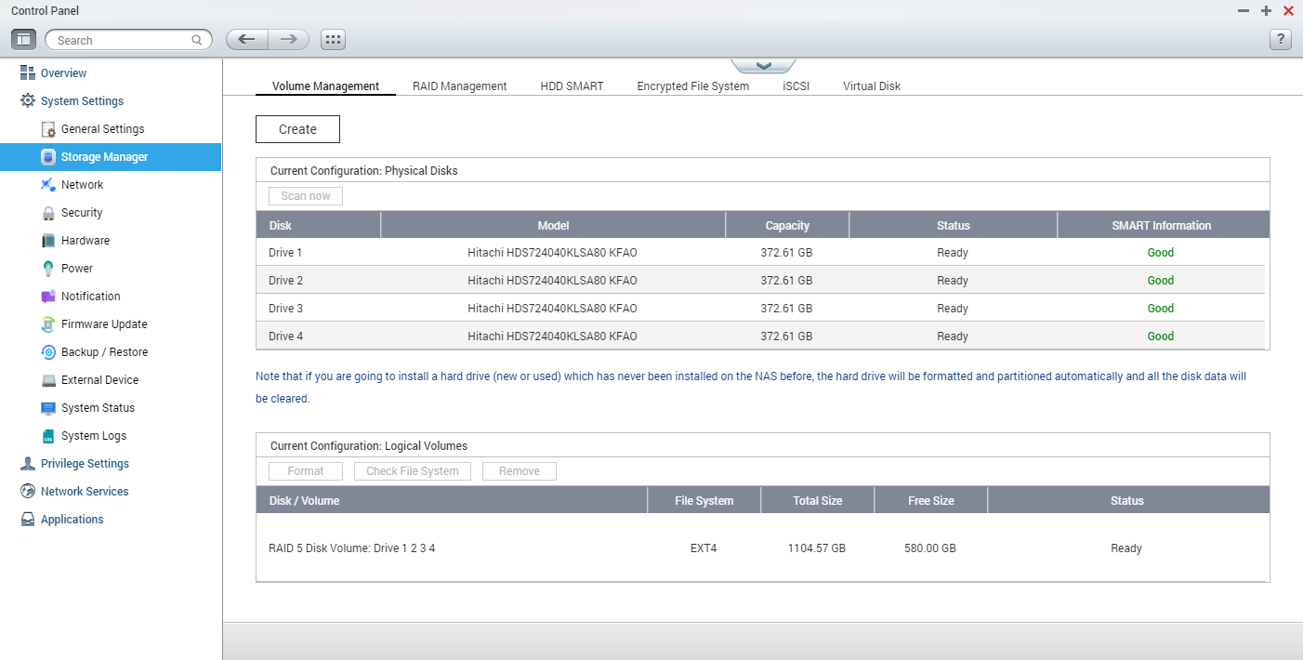Open the Encrypted File System tab

click(692, 86)
